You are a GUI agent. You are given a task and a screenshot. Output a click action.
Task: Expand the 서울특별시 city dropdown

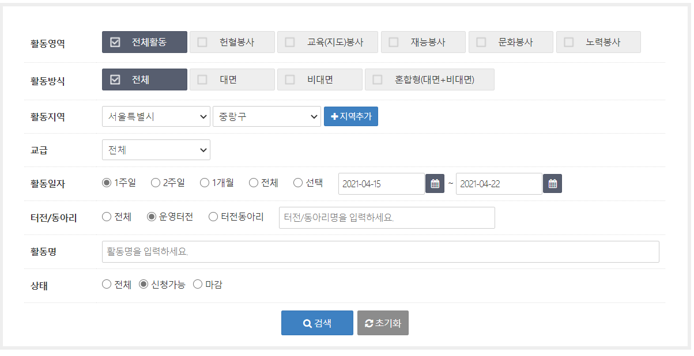point(156,116)
